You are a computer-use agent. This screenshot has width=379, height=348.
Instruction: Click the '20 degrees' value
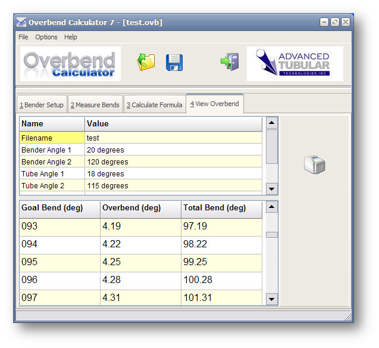(173, 150)
